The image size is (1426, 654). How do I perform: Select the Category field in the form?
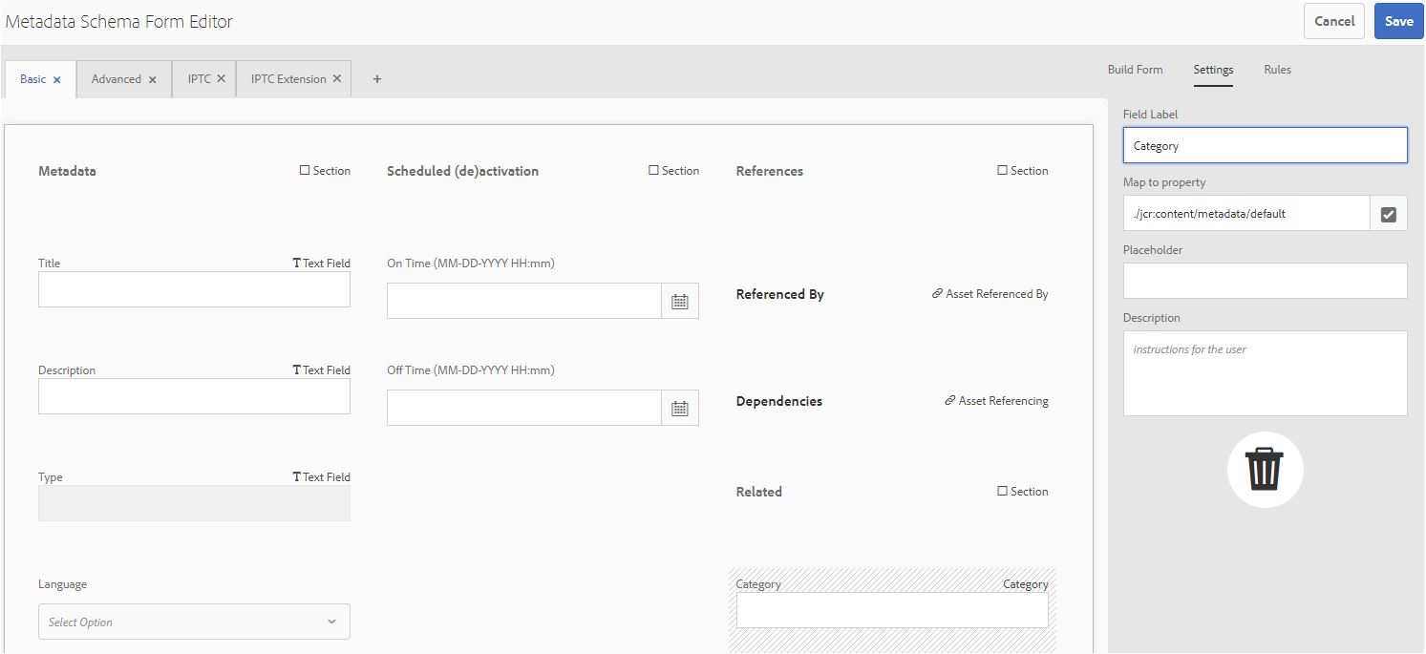coord(891,610)
